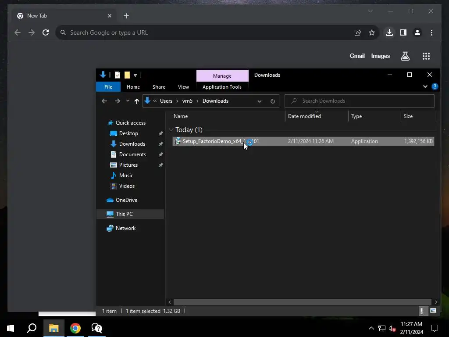
Task: Open the Images link in Chrome
Action: [380, 56]
